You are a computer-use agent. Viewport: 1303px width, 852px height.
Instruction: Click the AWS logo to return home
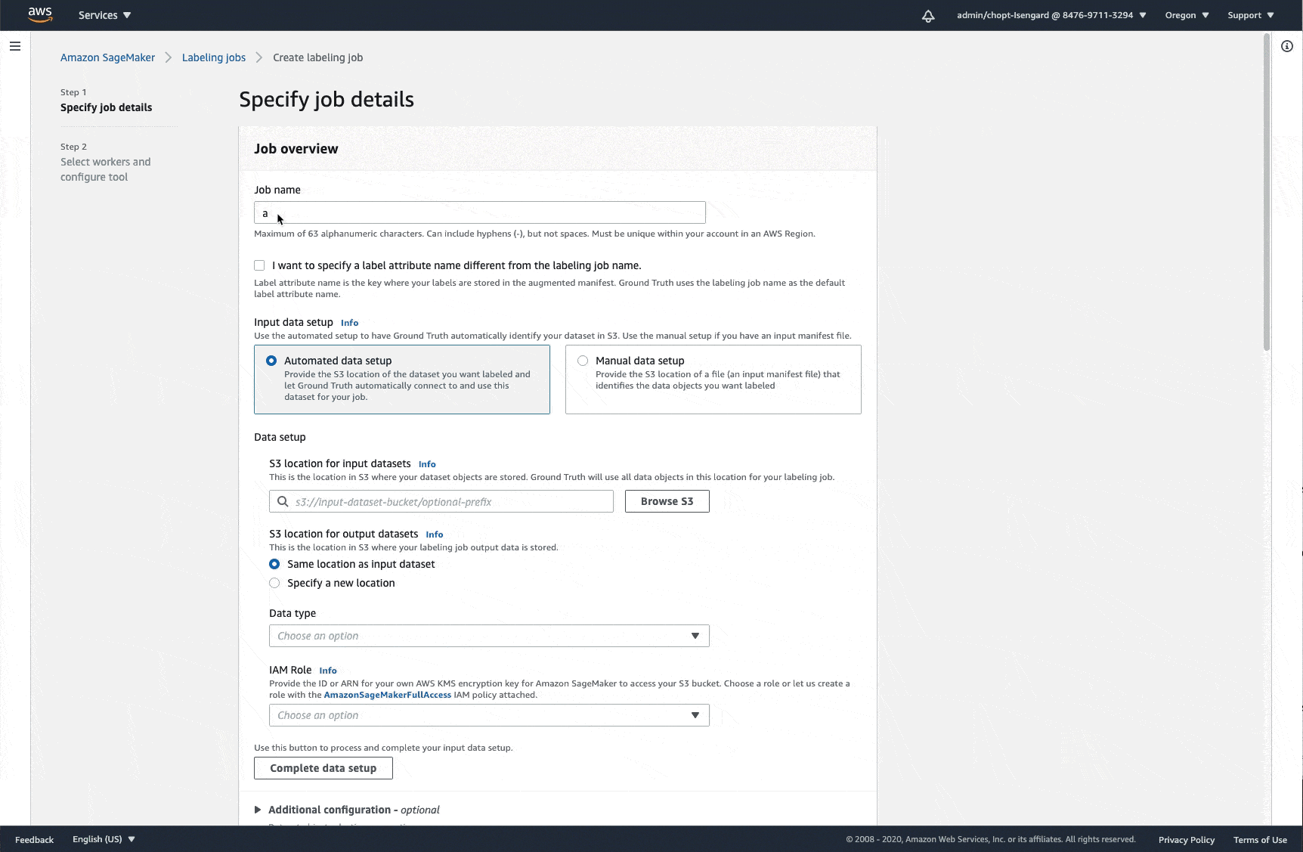(x=39, y=14)
